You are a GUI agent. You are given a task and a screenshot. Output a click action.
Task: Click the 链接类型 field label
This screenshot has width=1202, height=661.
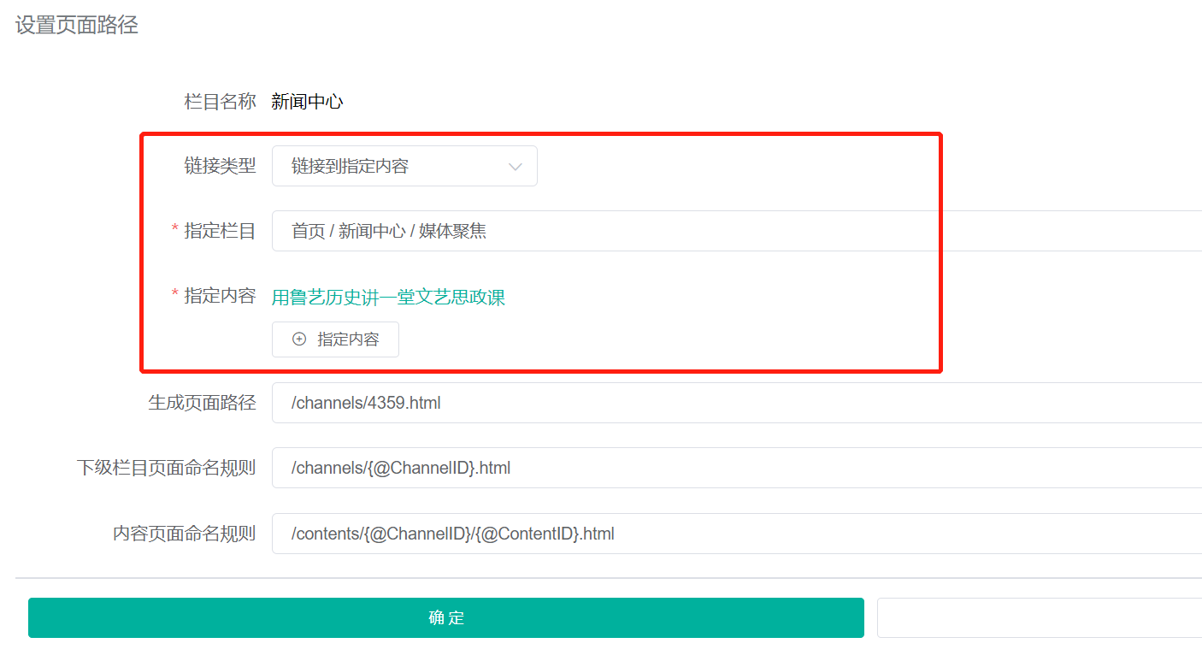click(220, 166)
